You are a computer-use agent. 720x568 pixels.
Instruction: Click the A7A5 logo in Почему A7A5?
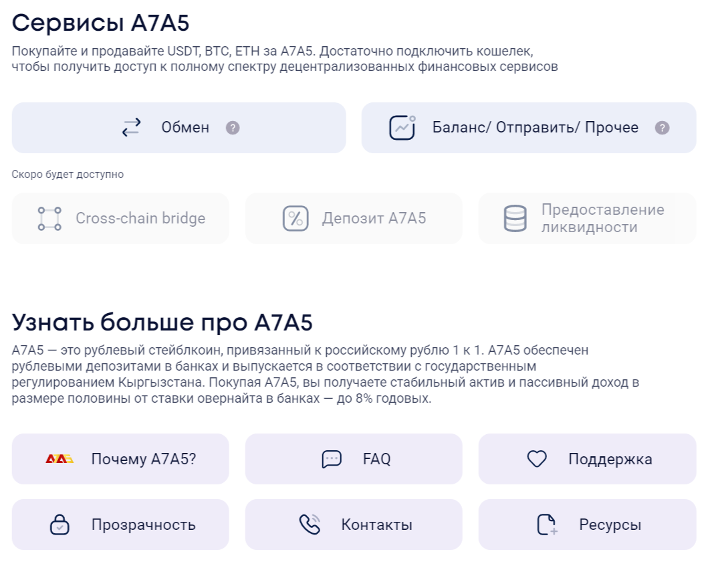click(x=59, y=459)
